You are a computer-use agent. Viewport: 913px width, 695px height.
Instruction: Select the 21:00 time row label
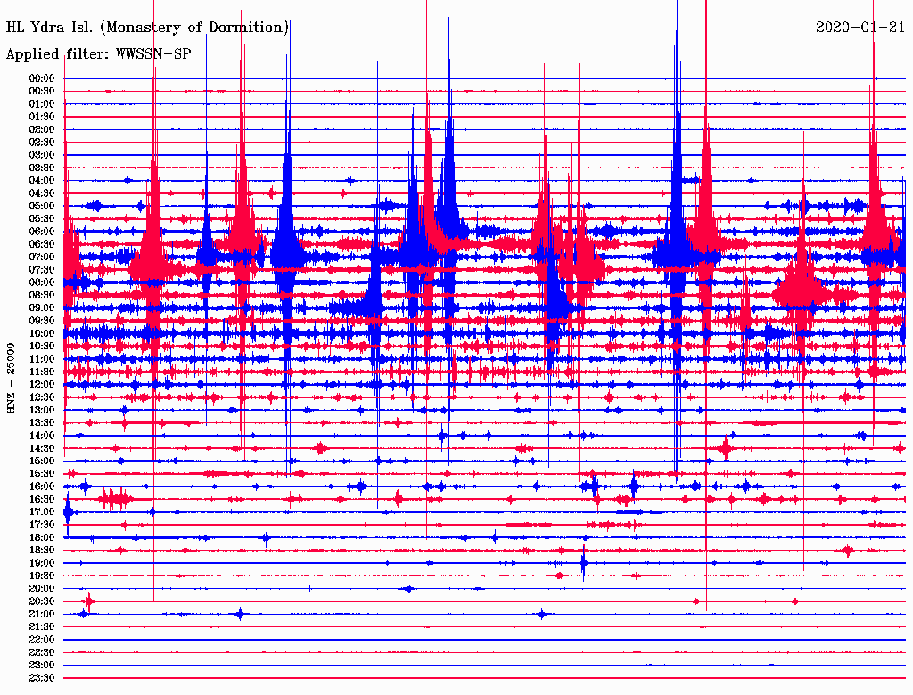click(42, 614)
